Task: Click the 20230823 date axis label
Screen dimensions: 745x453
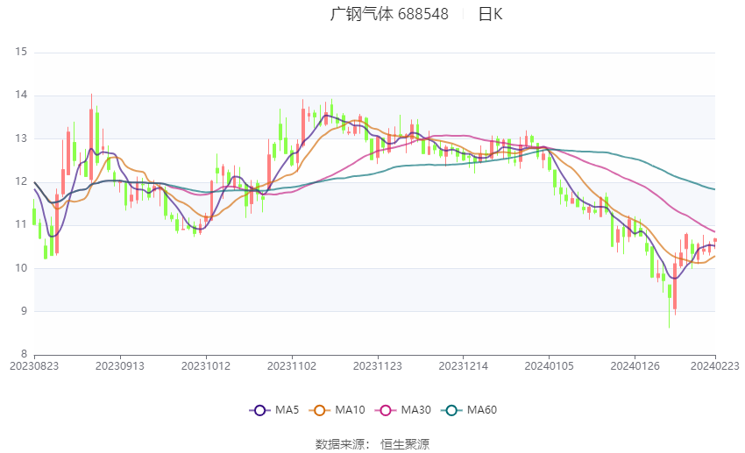Action: (34, 366)
